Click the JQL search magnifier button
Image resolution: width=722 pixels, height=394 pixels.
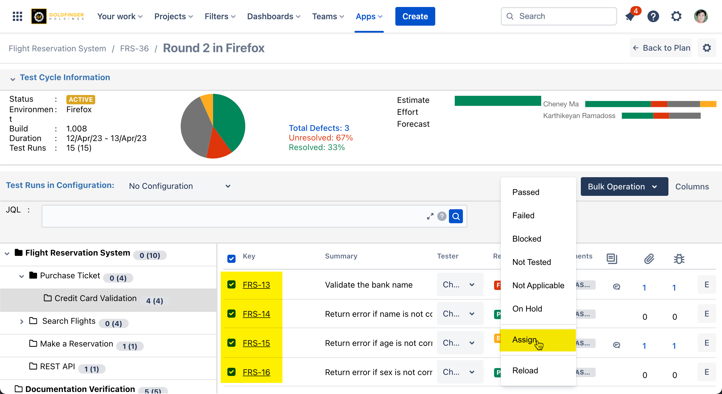tap(456, 216)
